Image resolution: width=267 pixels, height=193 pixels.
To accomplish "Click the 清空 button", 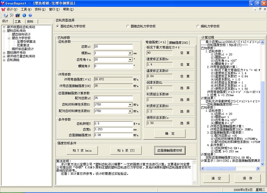I will (x=216, y=178).
